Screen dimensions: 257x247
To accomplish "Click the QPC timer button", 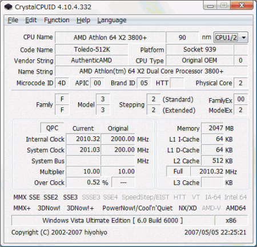I will click(52, 128).
